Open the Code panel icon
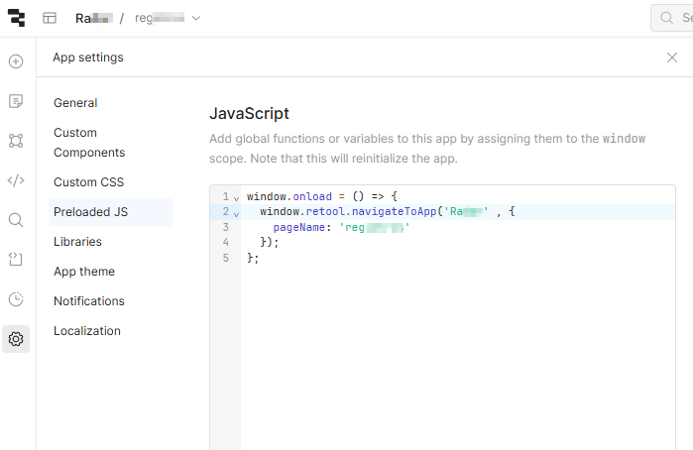The width and height of the screenshot is (693, 450). point(16,180)
